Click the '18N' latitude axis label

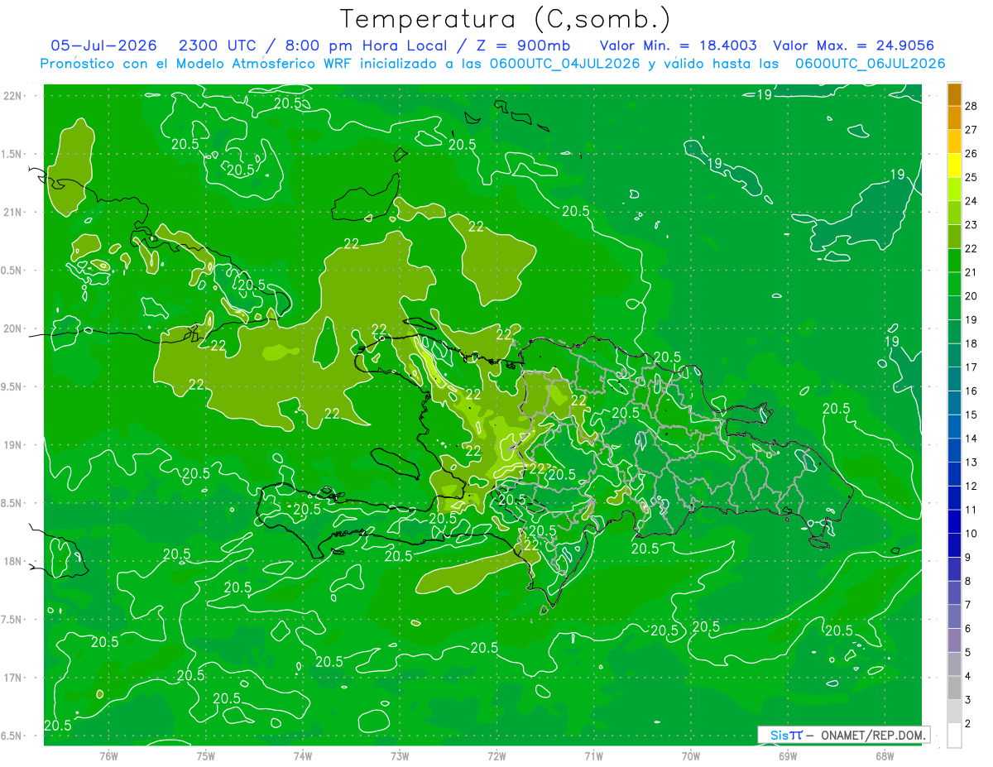(x=12, y=562)
